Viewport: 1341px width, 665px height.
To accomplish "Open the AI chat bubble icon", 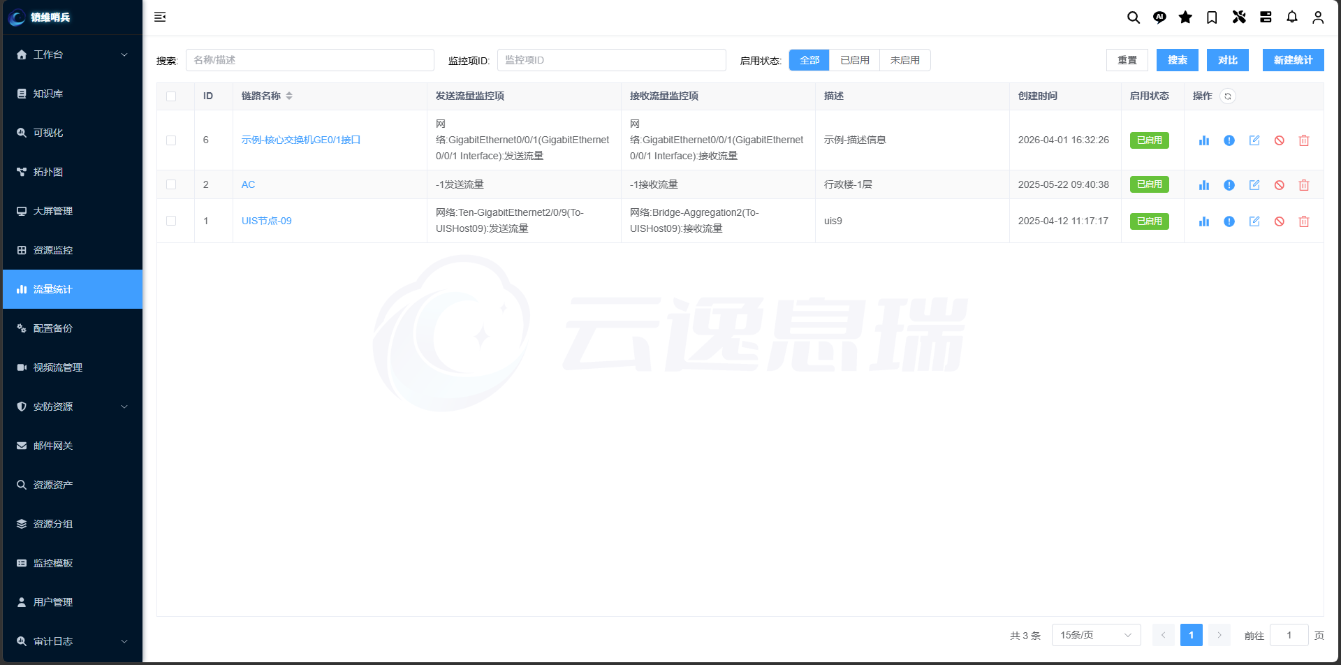I will click(1159, 17).
